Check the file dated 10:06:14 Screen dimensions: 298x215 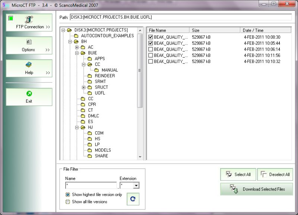150,49
